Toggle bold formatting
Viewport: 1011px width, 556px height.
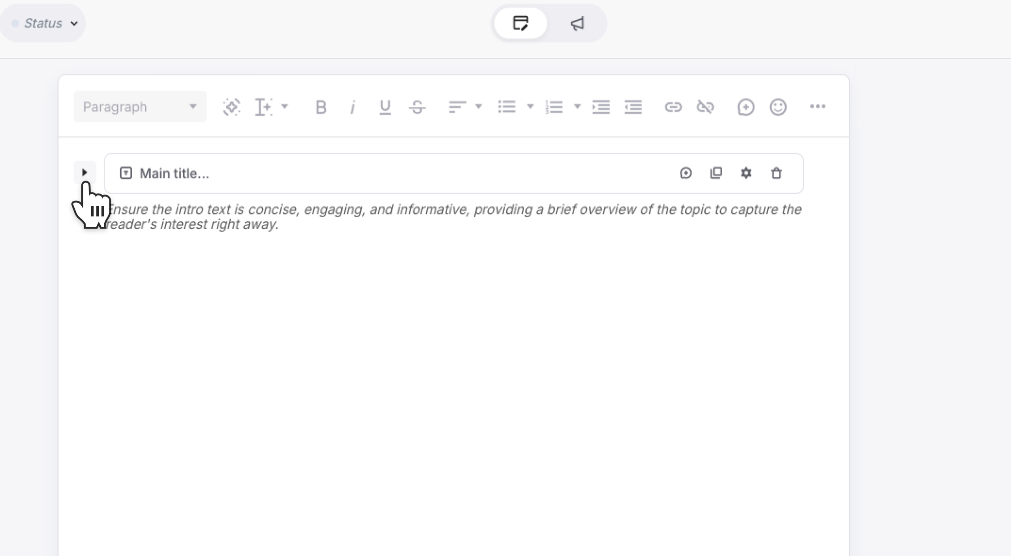tap(321, 106)
